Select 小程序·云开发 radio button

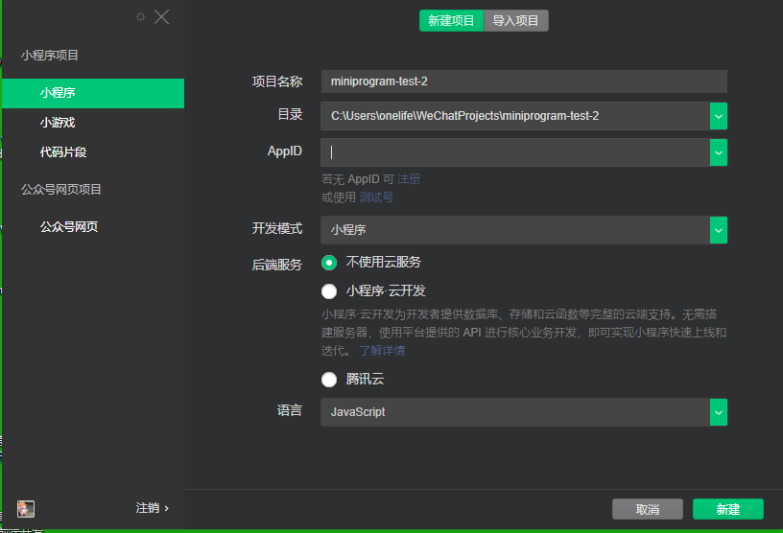329,291
